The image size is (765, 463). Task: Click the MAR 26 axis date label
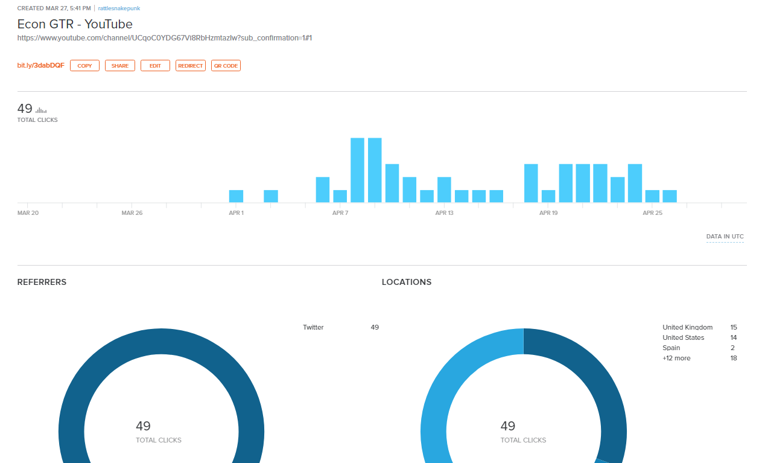click(x=132, y=213)
